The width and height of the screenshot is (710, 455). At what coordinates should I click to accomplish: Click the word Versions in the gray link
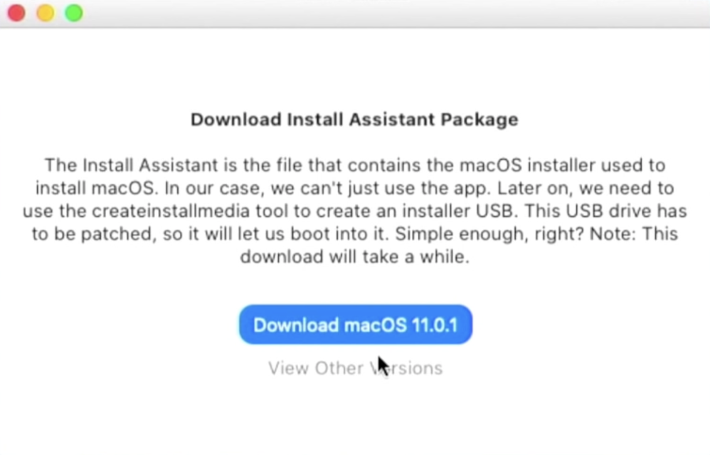pyautogui.click(x=406, y=368)
